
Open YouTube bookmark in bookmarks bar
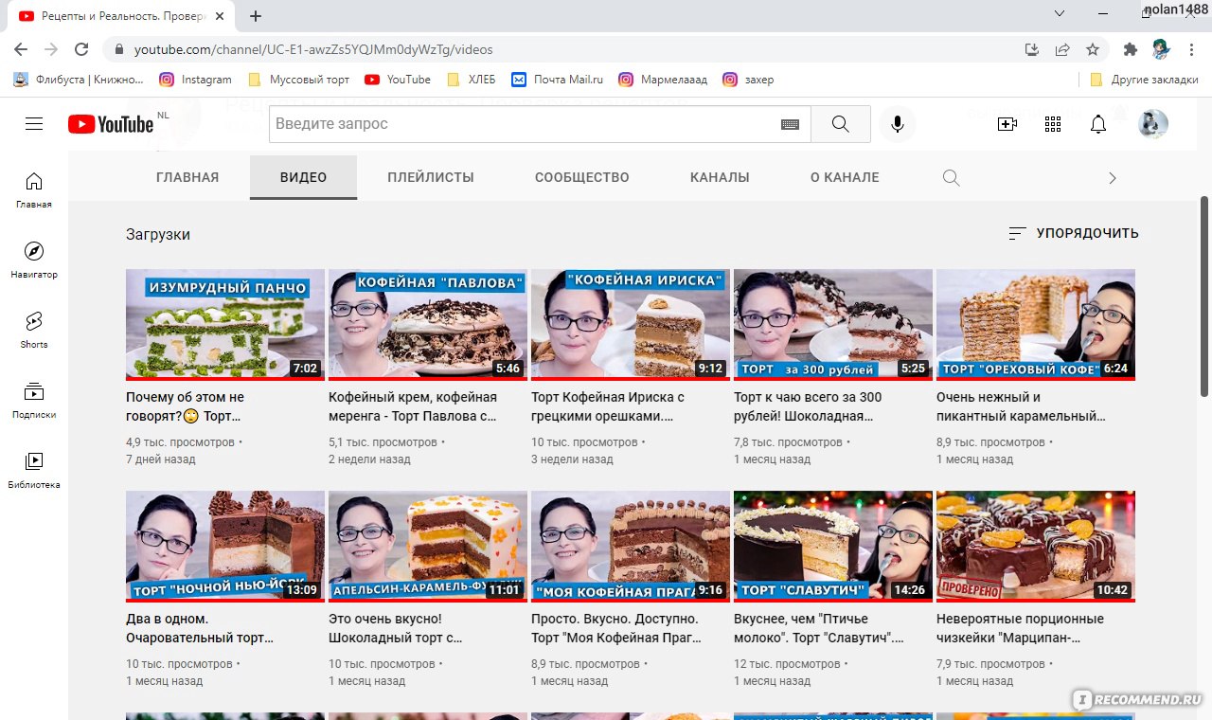point(398,80)
